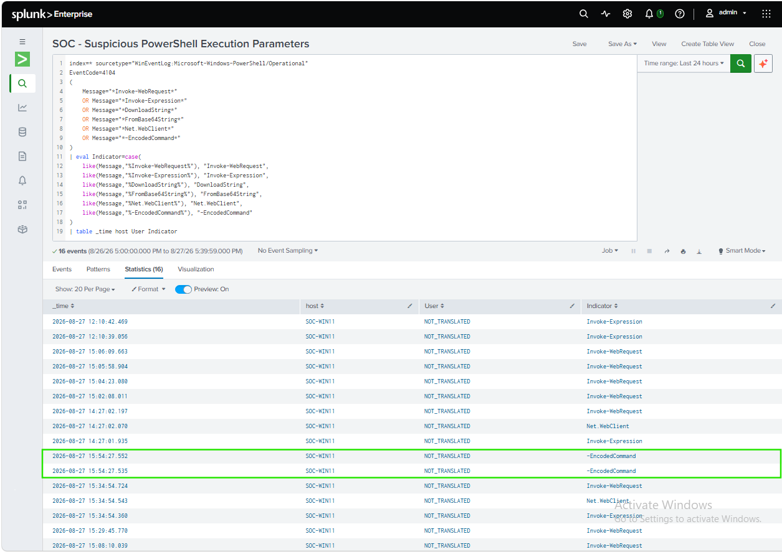Click the Activity pulse icon in header

pyautogui.click(x=606, y=14)
